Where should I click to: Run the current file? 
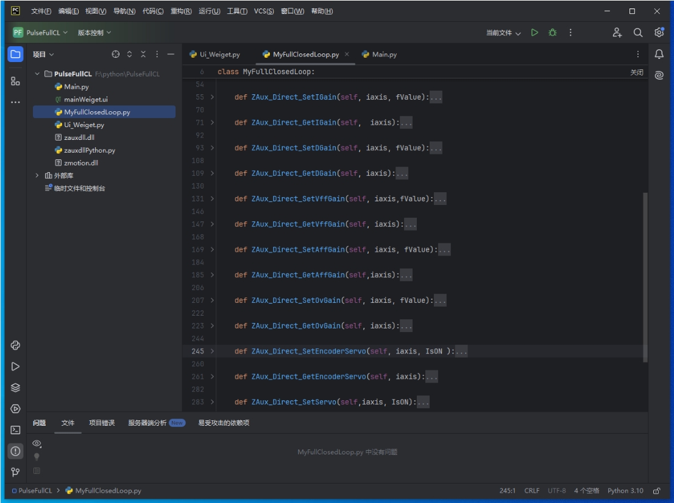[x=534, y=33]
